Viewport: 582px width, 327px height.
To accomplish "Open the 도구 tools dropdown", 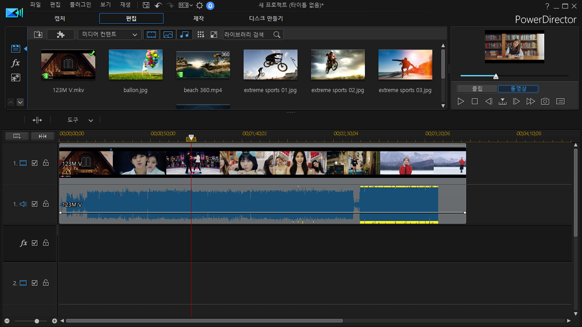I will coord(80,120).
